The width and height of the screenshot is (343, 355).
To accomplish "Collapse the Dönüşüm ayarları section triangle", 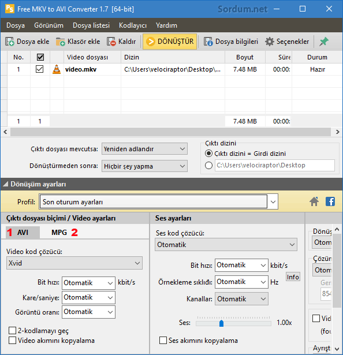I will pos(5,184).
